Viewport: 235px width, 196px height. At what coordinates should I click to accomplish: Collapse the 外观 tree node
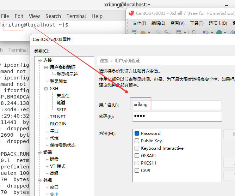(39, 180)
